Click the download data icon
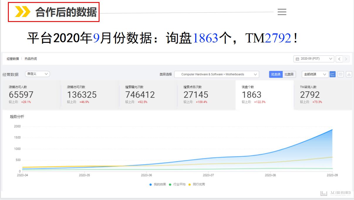This screenshot has height=200, width=354. [x=349, y=74]
